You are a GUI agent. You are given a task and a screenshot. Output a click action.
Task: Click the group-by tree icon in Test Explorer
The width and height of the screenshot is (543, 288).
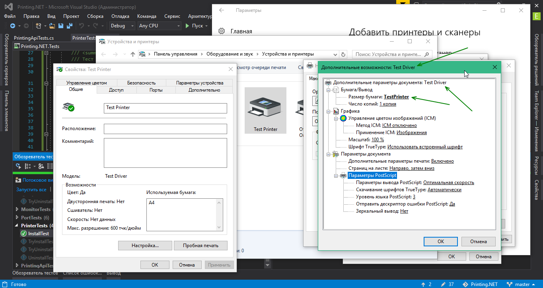click(x=28, y=166)
